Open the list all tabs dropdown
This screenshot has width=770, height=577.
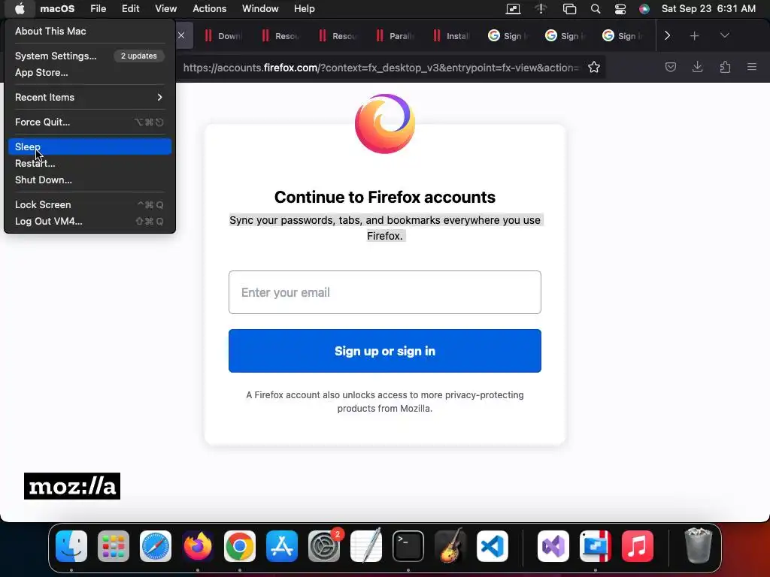click(724, 36)
